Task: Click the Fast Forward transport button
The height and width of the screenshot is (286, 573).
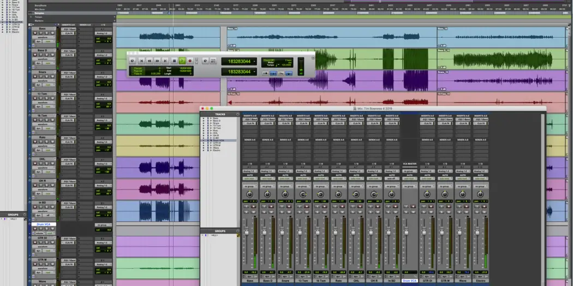Action: pos(157,61)
